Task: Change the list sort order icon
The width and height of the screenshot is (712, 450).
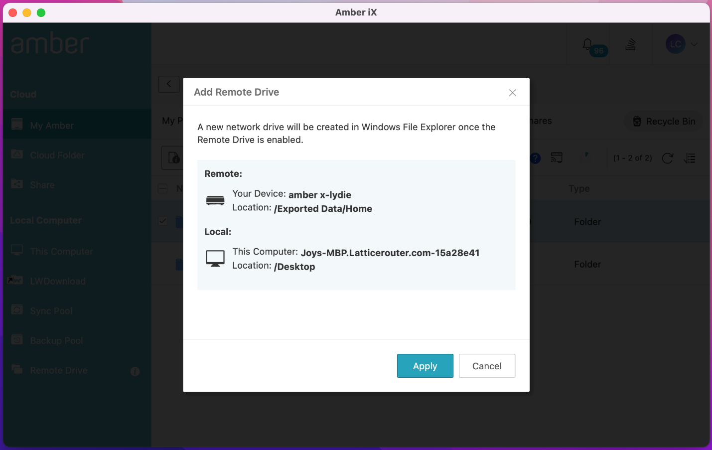Action: [x=690, y=158]
